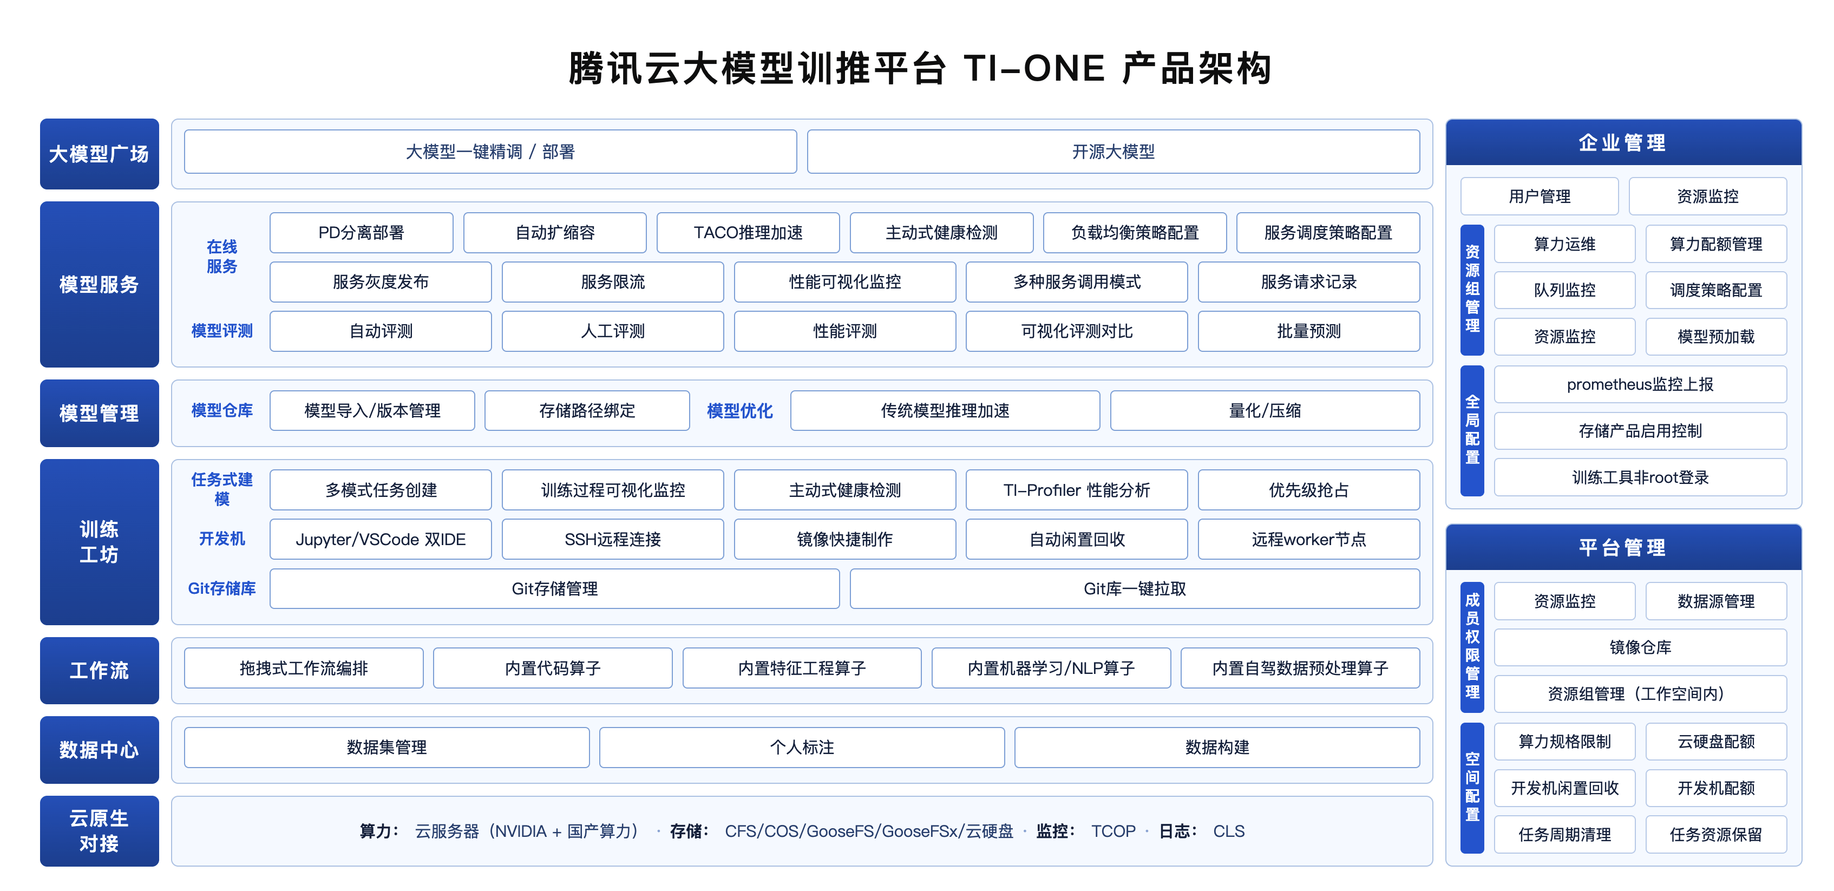Click the 企业管理 panel header
This screenshot has width=1834, height=891.
coord(1623,142)
